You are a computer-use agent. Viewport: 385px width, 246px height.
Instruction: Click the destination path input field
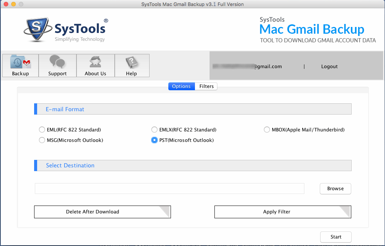point(169,189)
